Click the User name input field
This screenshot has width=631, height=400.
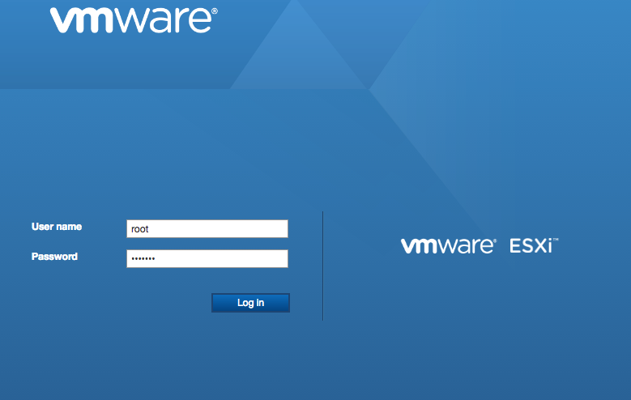coord(207,228)
